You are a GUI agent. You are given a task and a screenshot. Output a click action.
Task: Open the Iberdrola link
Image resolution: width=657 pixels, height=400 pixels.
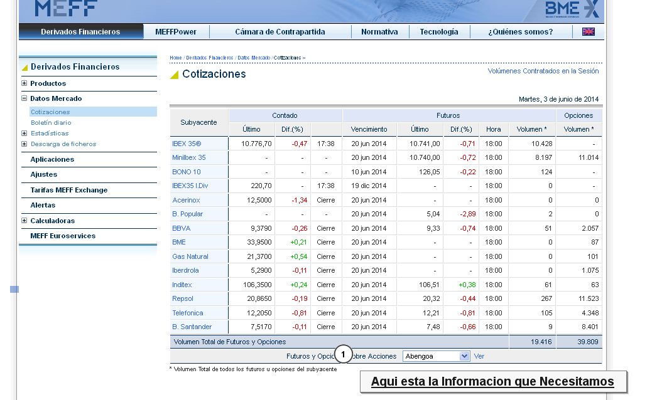[185, 270]
